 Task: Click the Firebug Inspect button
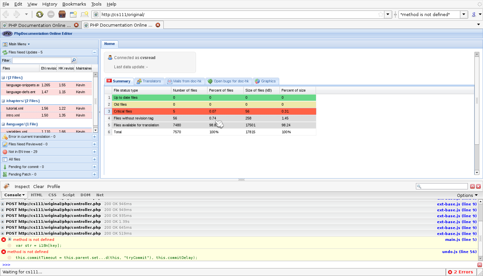(x=22, y=186)
